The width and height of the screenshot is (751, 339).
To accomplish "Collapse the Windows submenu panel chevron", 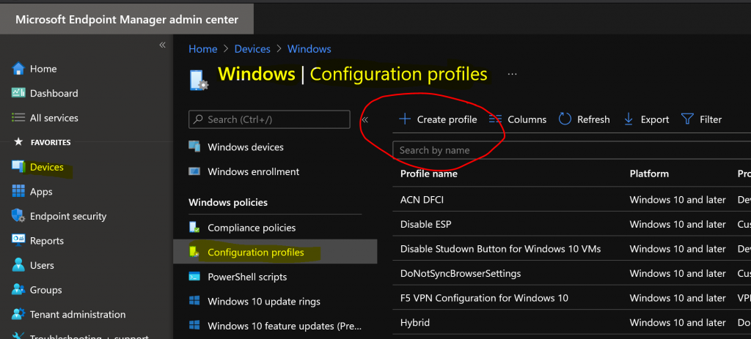I will point(364,119).
